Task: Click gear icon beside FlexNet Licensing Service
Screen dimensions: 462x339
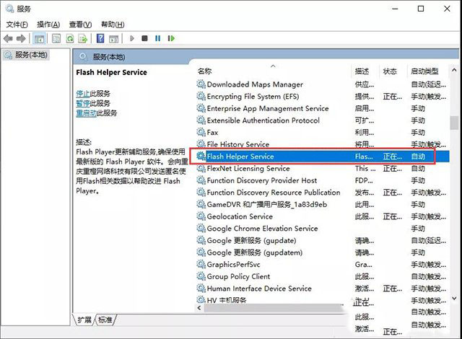Action: 201,168
